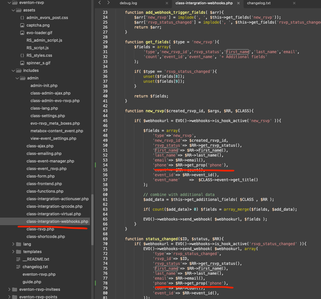Open metabox-content_event.php file
The width and height of the screenshot is (321, 299).
click(57, 131)
